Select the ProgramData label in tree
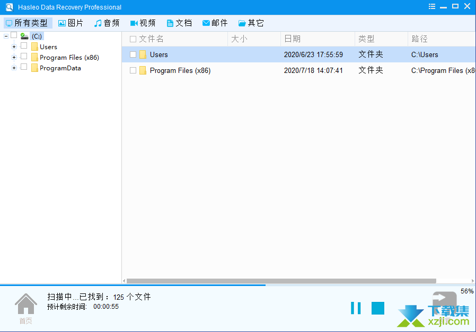The image size is (476, 332). (x=60, y=68)
